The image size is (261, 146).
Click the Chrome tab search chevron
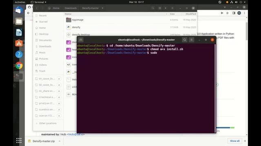coord(225,7)
